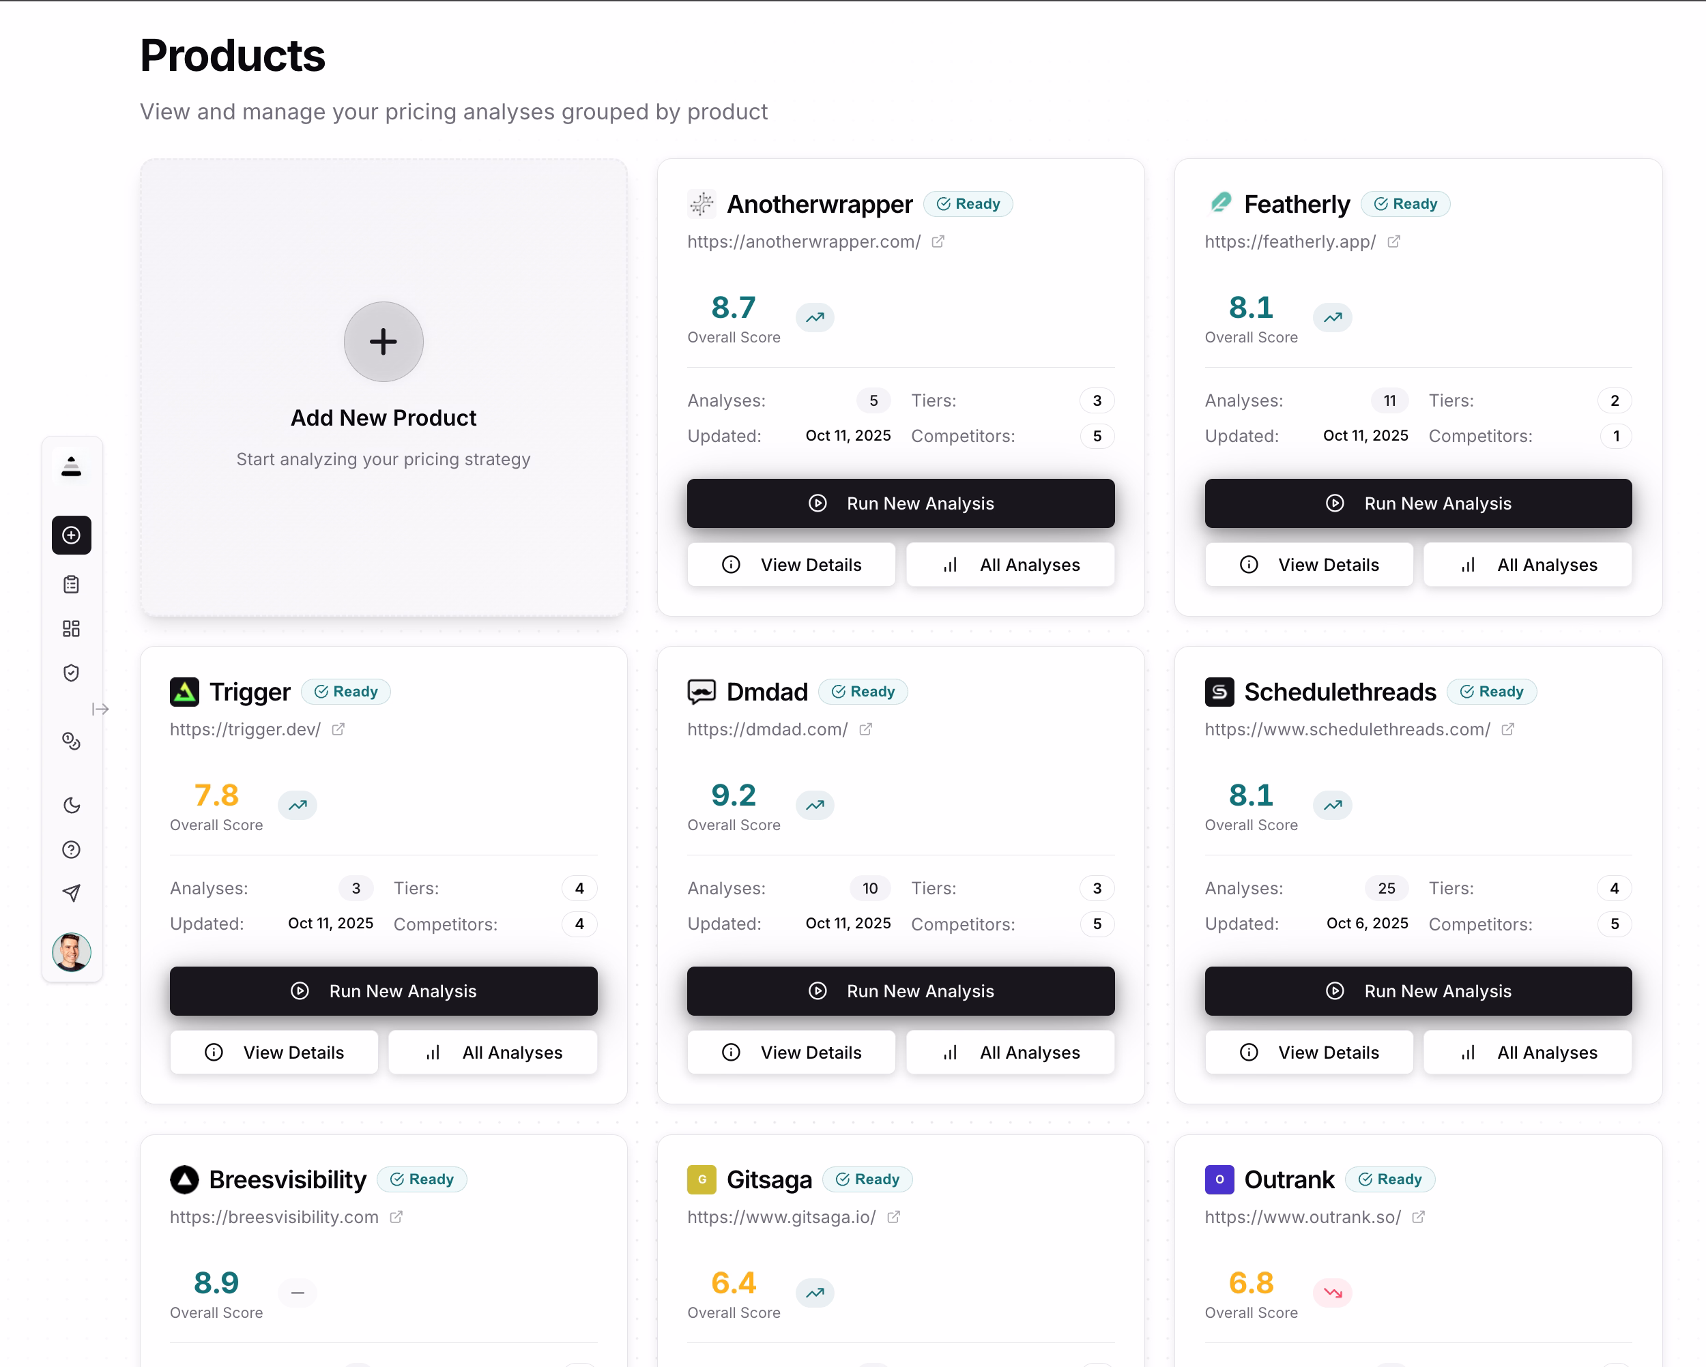The width and height of the screenshot is (1706, 1367).
Task: Click the paper plane send icon
Action: tap(71, 893)
